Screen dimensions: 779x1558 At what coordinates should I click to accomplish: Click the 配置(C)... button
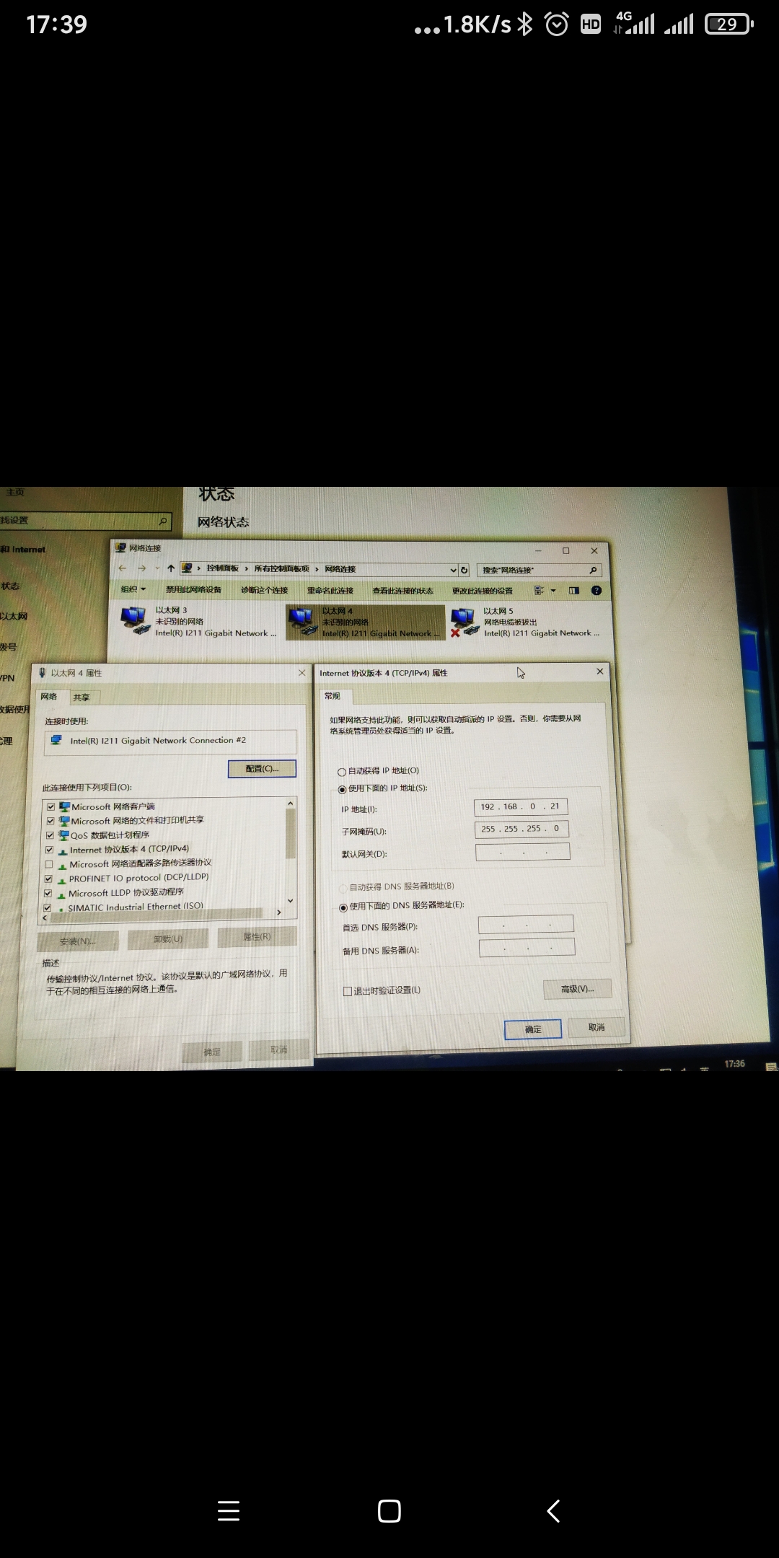(x=262, y=769)
